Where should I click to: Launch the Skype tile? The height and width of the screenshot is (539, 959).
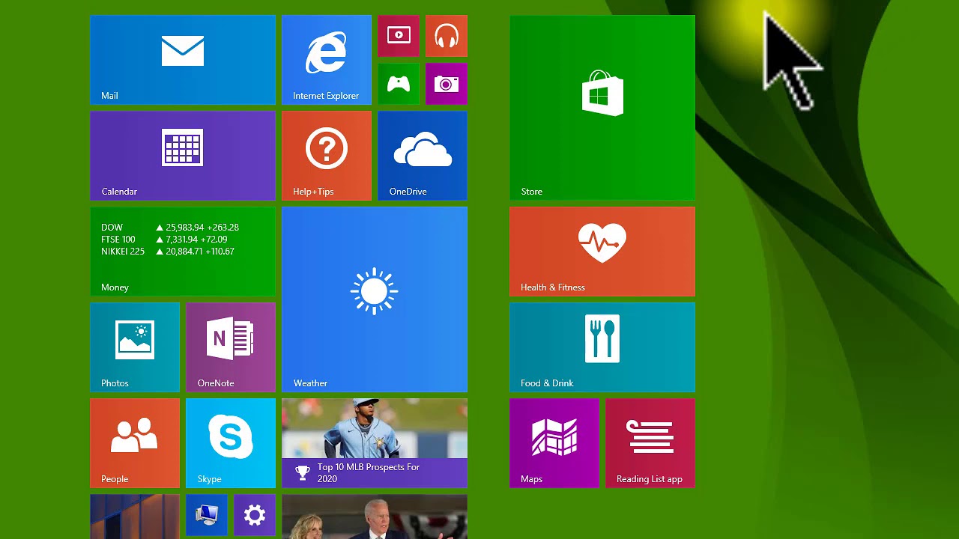[231, 443]
